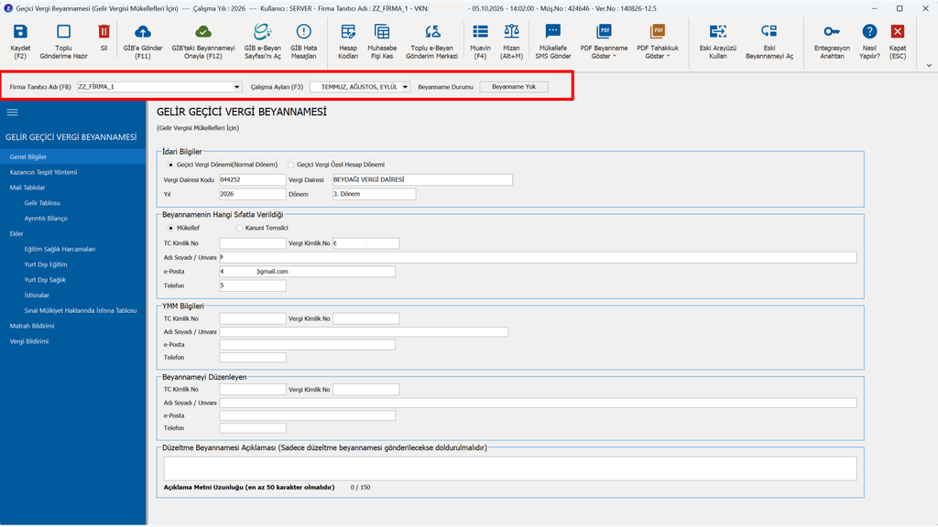The height and width of the screenshot is (527, 938).
Task: Toggle the sidebar hamburger menu
Action: 13,113
